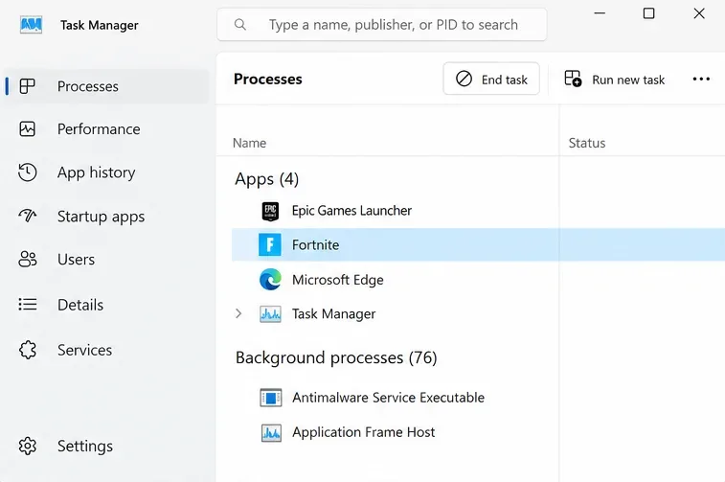Maximize the Task Manager window

pyautogui.click(x=648, y=13)
